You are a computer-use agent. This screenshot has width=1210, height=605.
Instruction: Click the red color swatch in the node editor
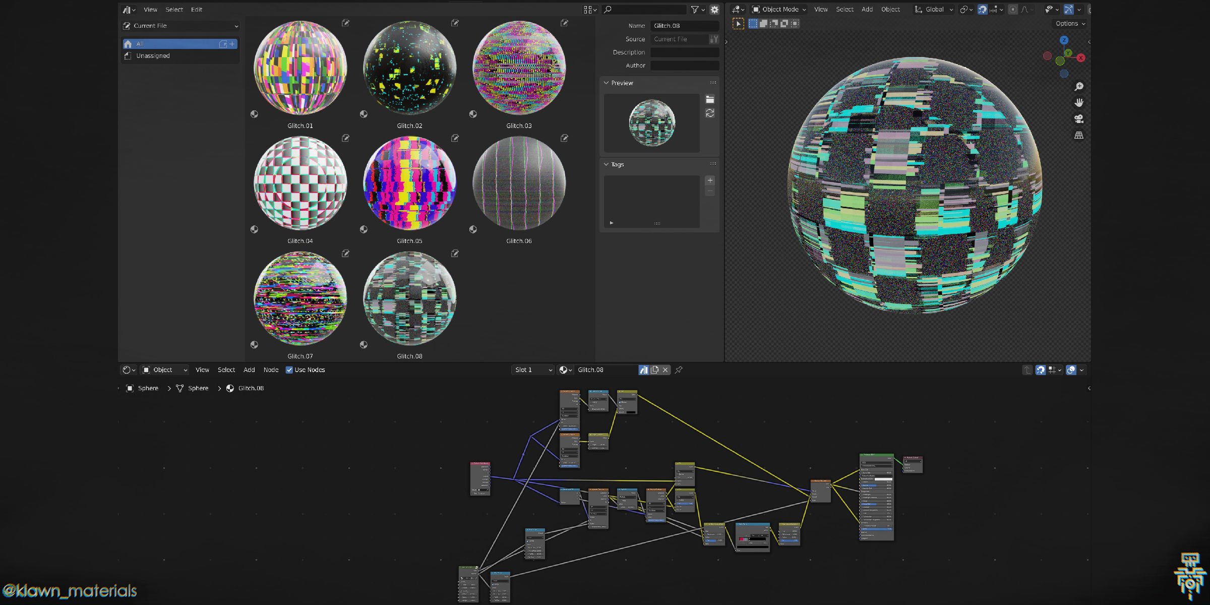(x=741, y=539)
